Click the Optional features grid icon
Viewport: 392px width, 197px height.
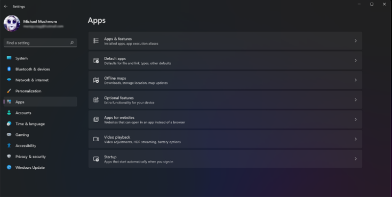96,100
